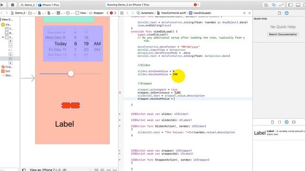Viewport: 305px width, 171px height.
Task: Go forward in the storyboard jump bar
Action: coord(7,13)
